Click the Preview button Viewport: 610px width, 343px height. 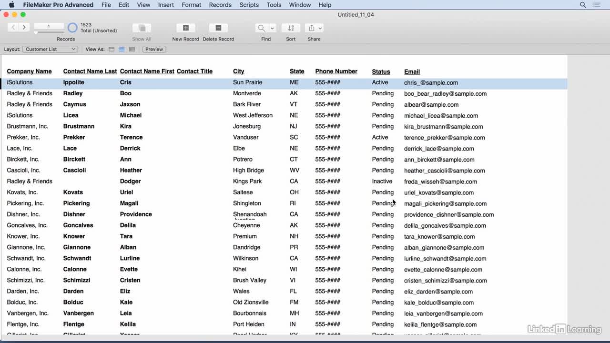tap(154, 49)
